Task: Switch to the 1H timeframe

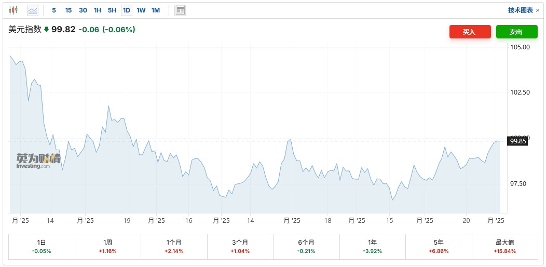Action: (98, 10)
